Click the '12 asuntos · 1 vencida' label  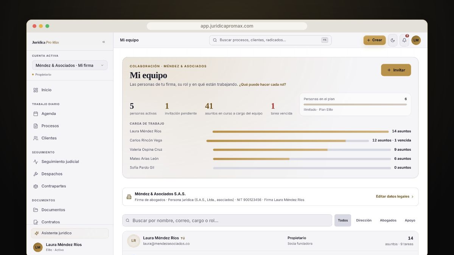coord(392,140)
